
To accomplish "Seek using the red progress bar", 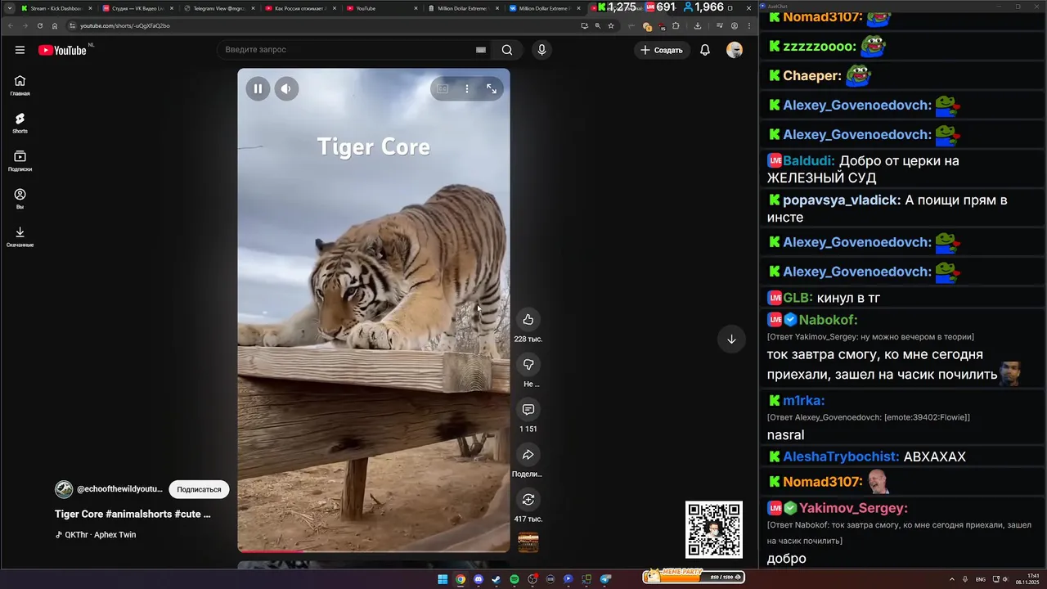I will click(x=374, y=551).
